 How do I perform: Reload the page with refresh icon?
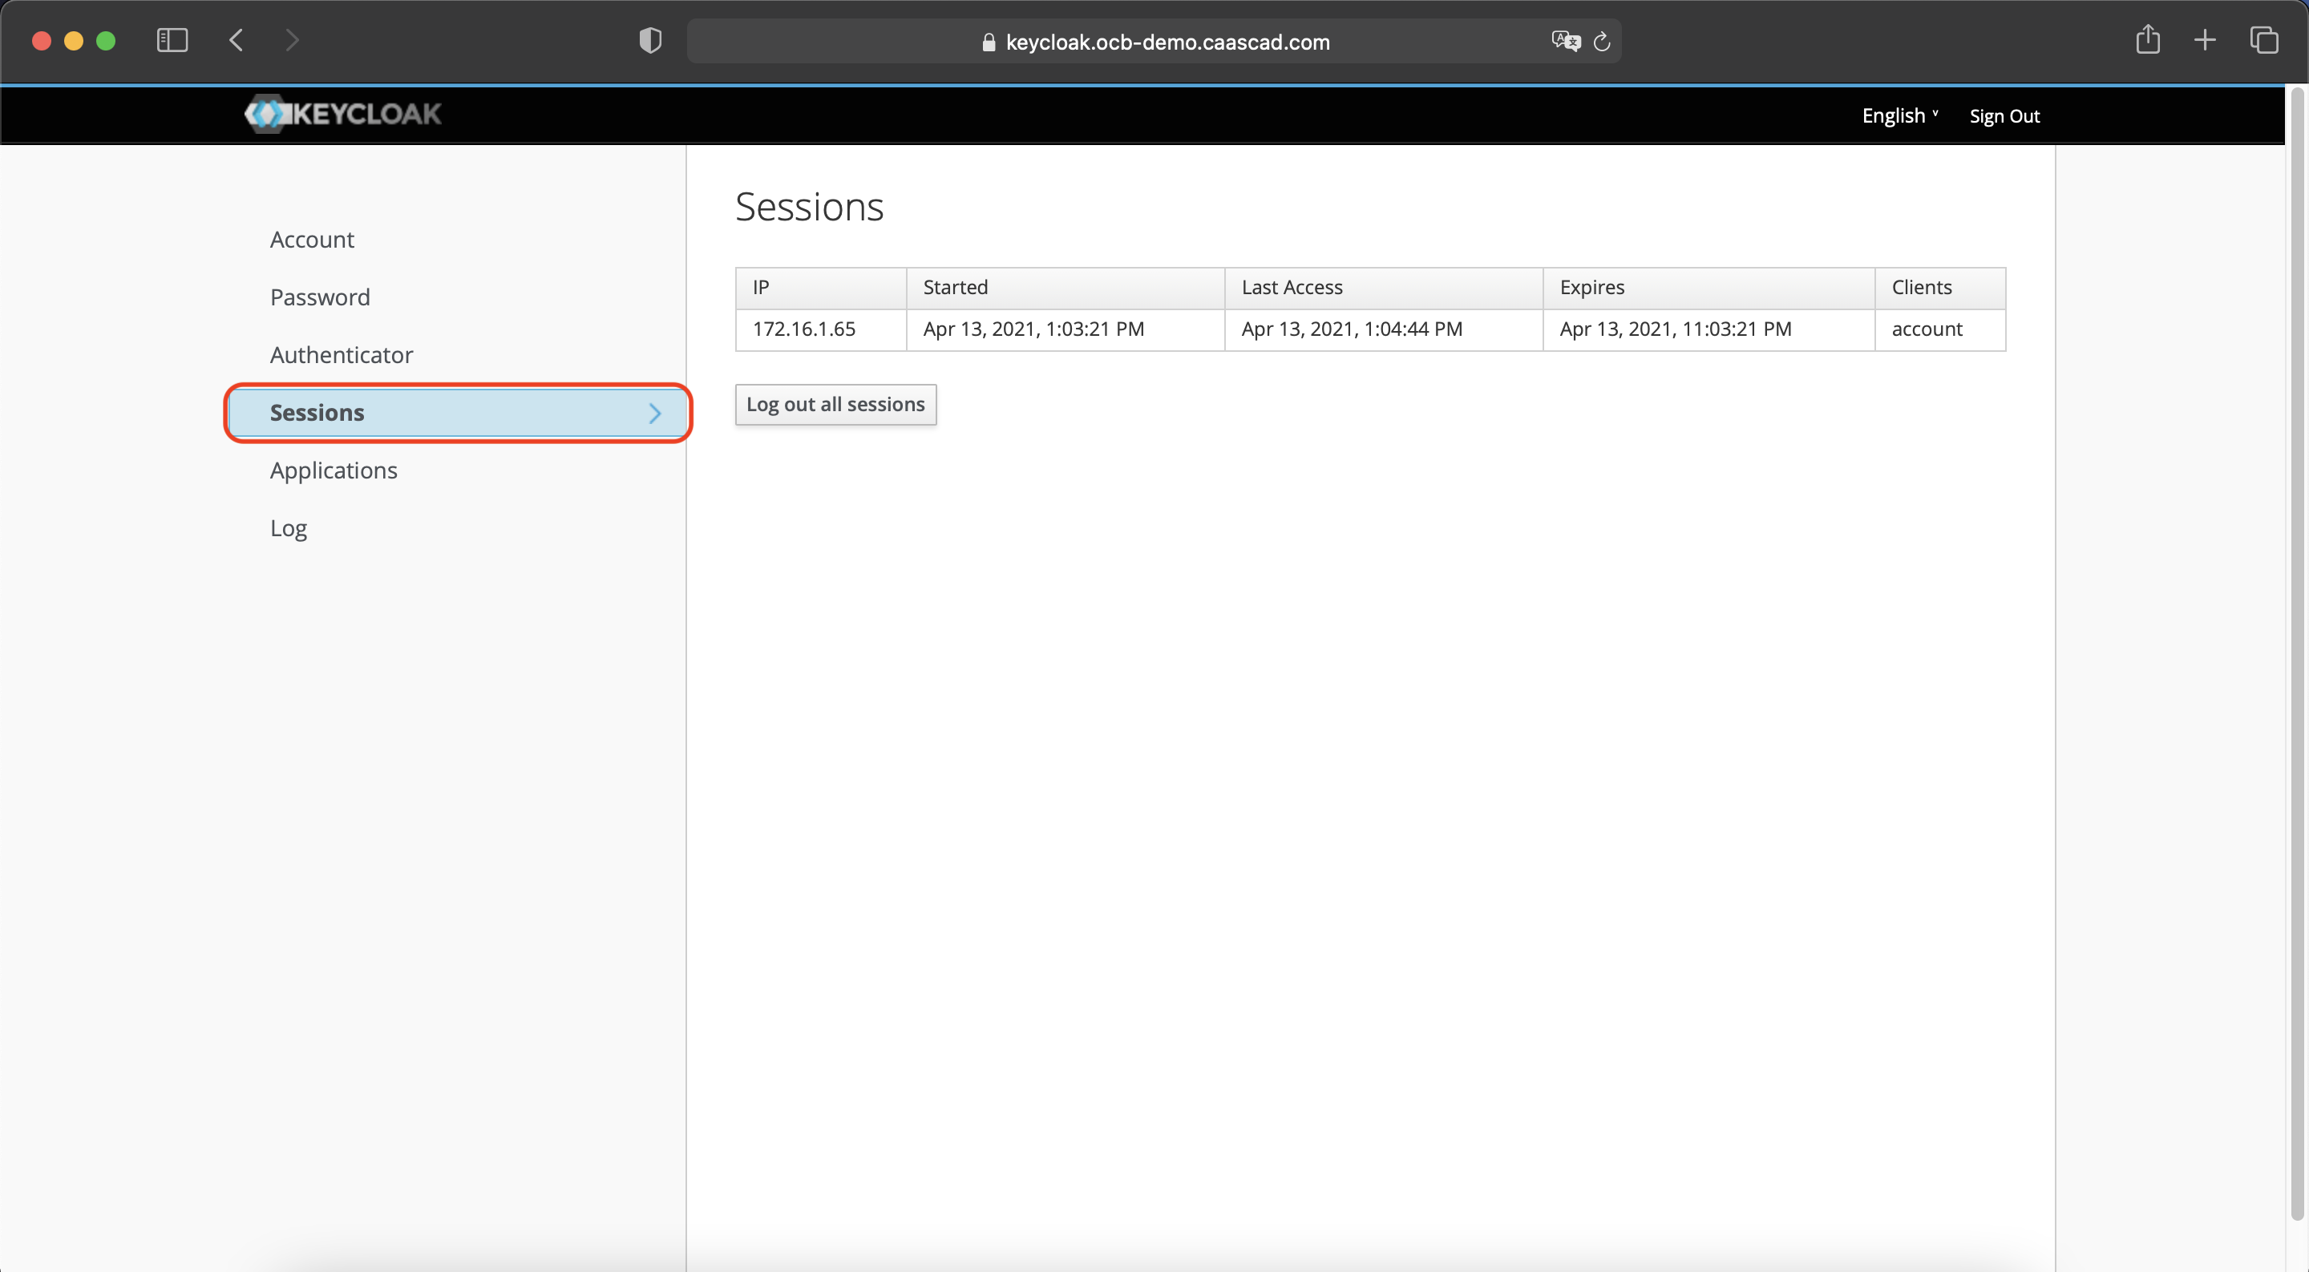coord(1603,41)
